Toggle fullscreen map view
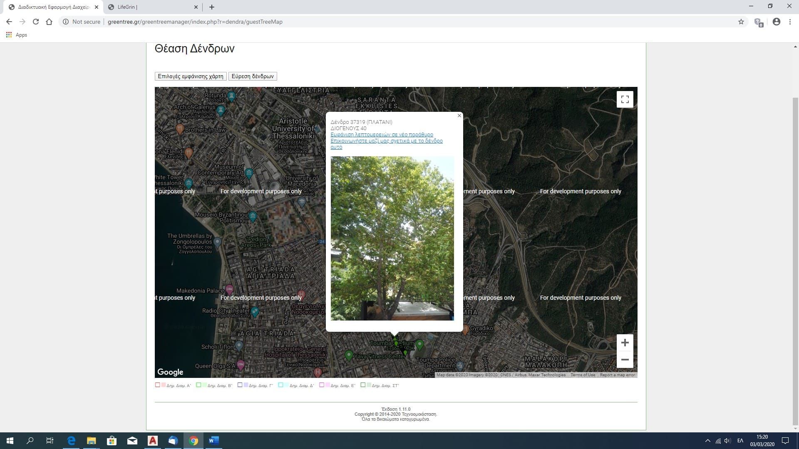The image size is (799, 449). click(625, 99)
